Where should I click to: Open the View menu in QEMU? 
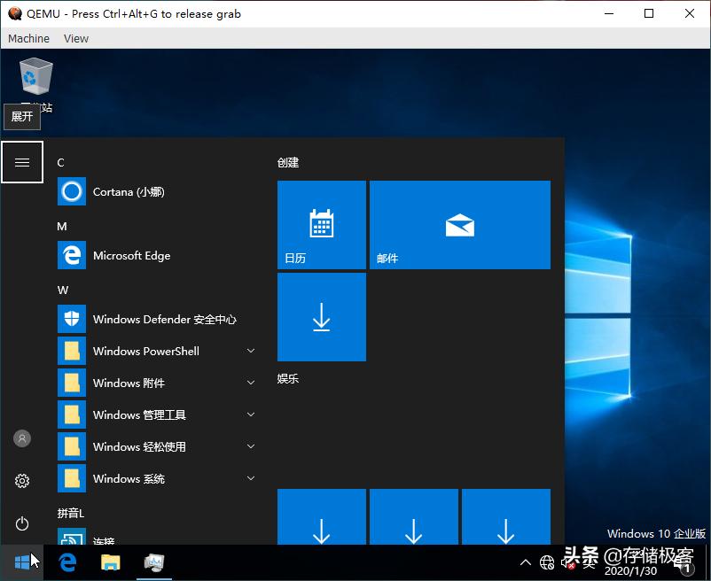pyautogui.click(x=76, y=39)
